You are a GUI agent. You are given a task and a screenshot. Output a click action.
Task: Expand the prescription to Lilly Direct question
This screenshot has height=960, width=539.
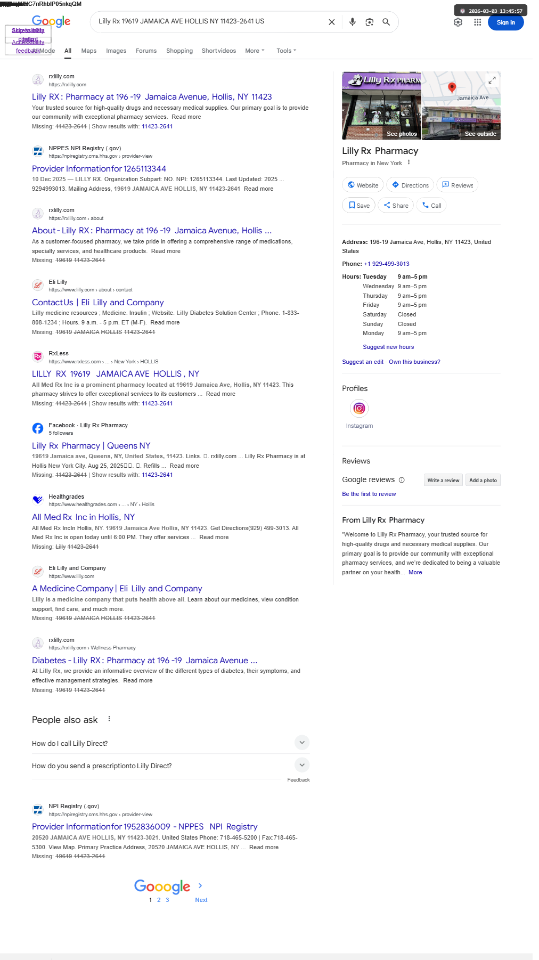(170, 766)
